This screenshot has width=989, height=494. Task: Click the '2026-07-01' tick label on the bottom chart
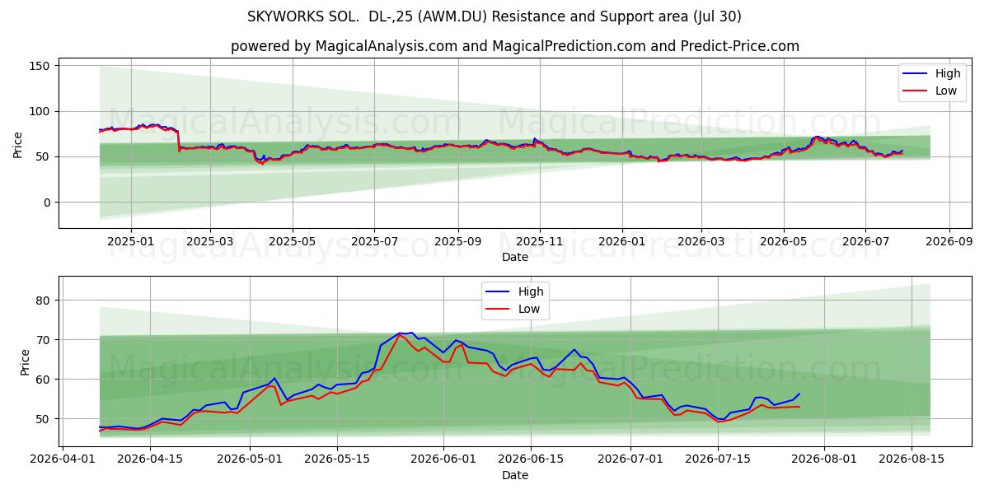coord(630,460)
